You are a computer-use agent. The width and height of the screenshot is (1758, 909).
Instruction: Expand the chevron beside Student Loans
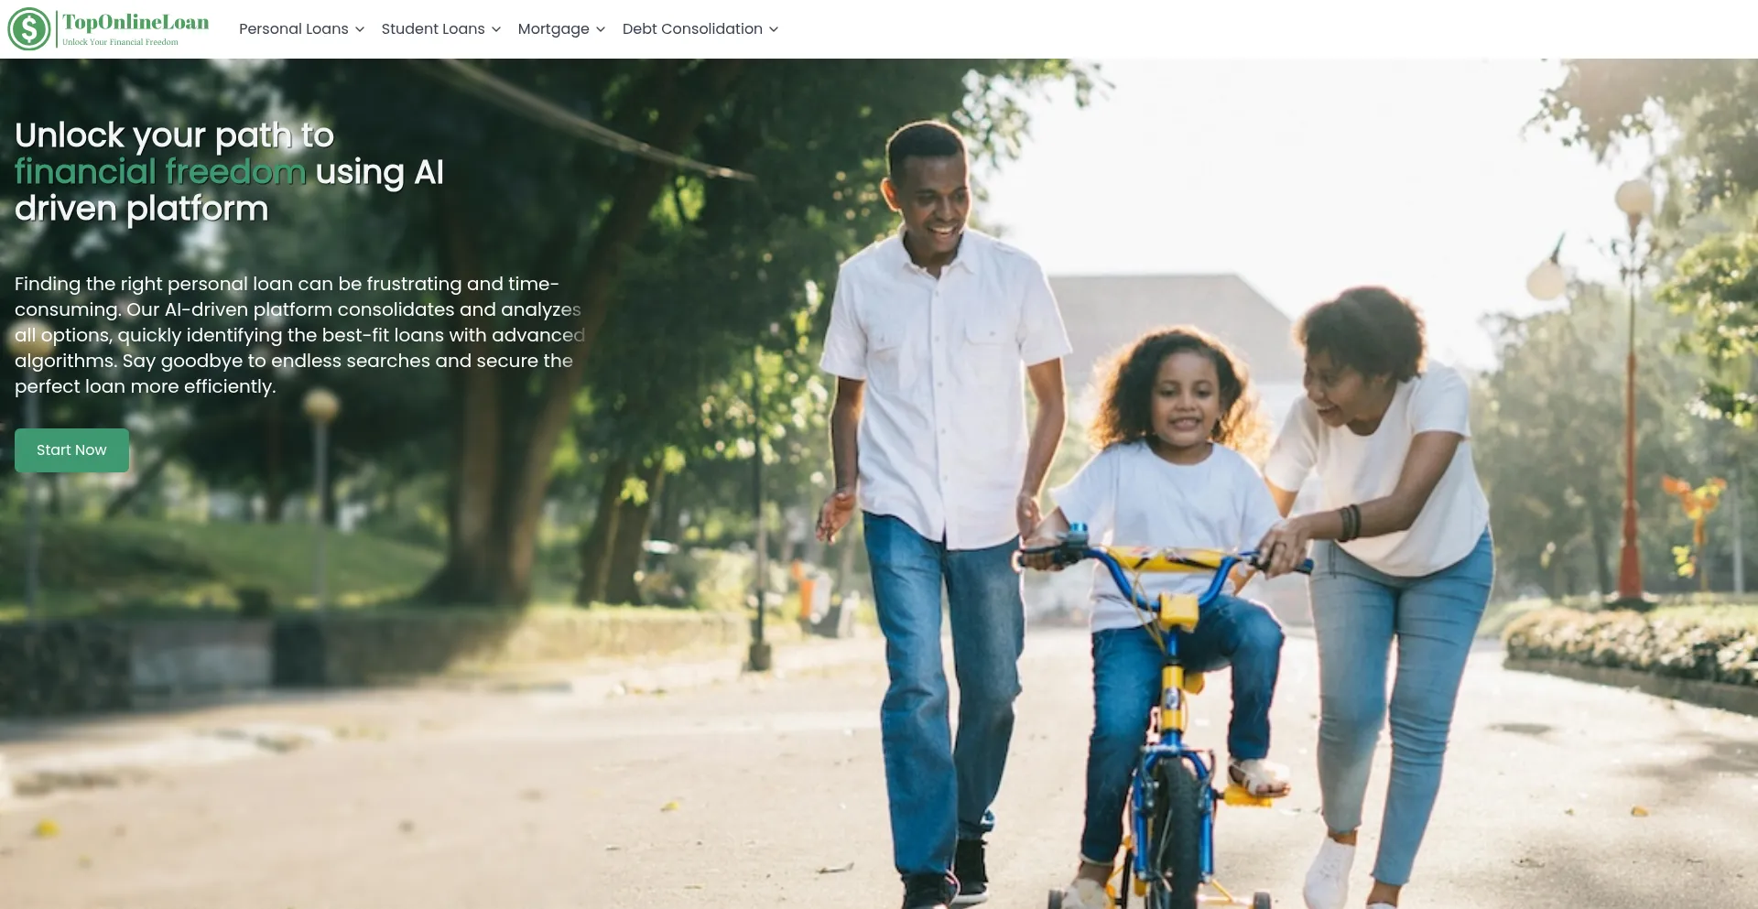point(496,29)
